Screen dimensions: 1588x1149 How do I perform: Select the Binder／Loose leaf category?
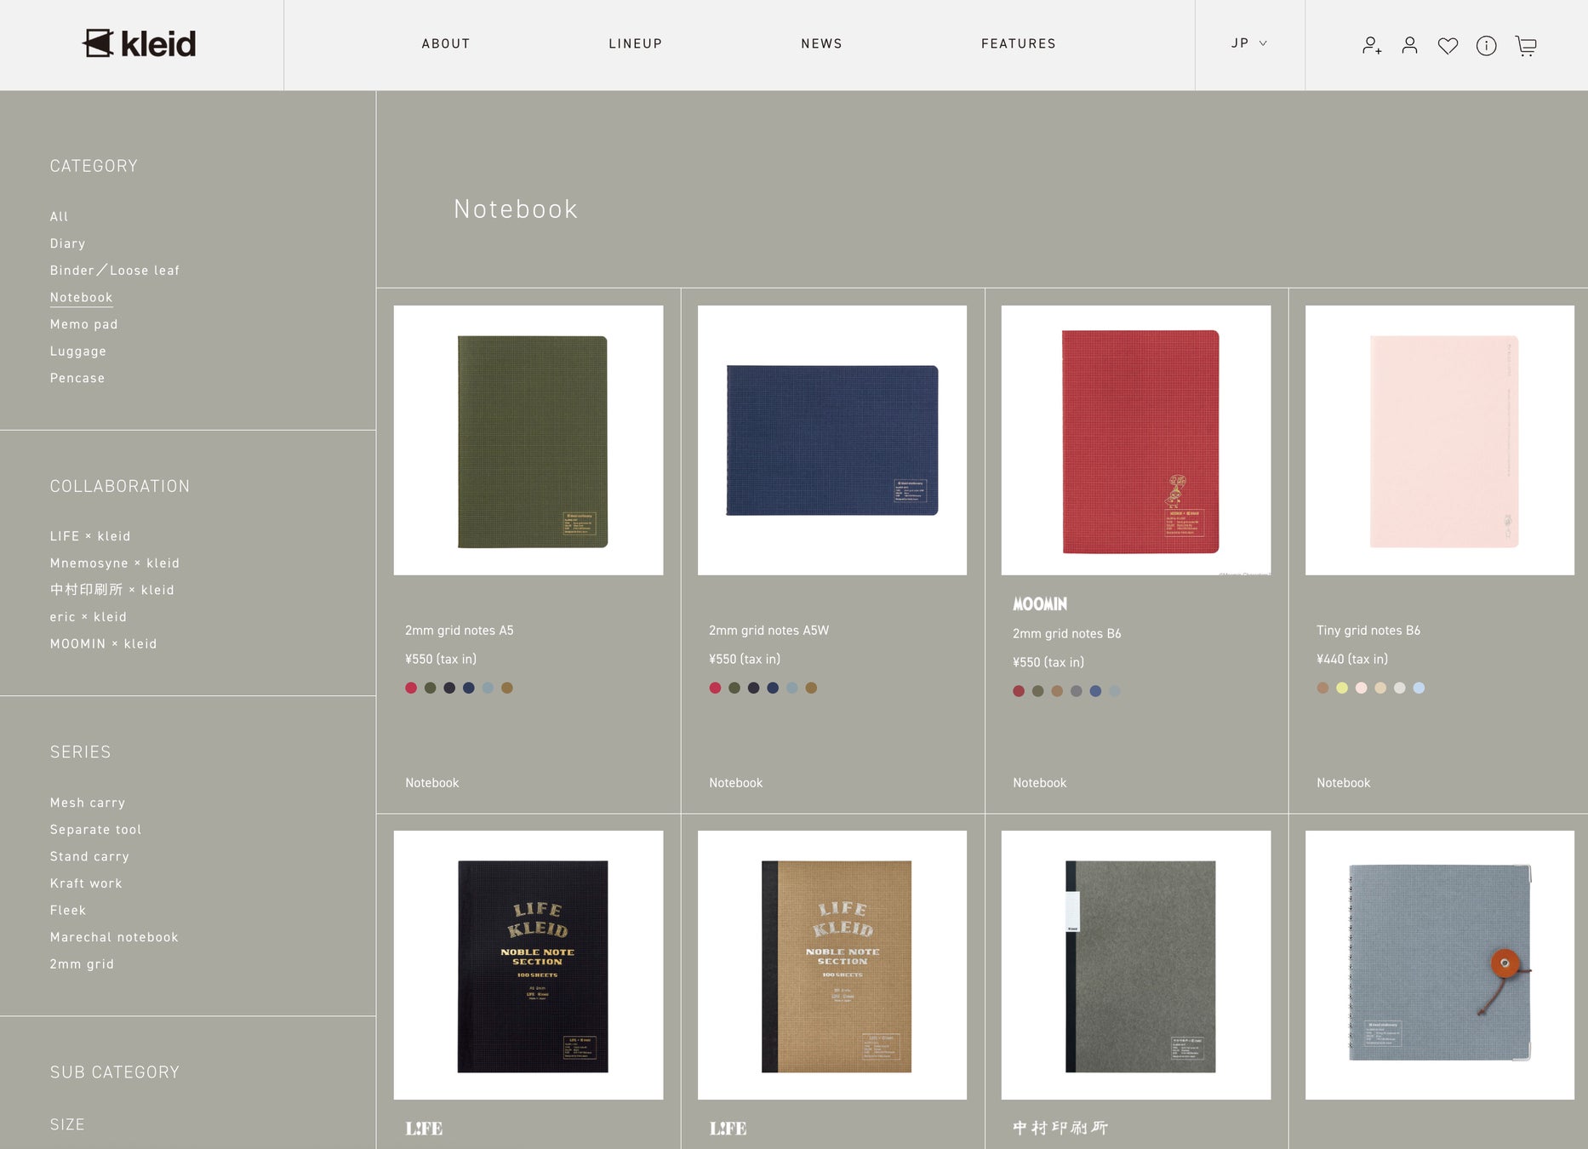coord(115,271)
